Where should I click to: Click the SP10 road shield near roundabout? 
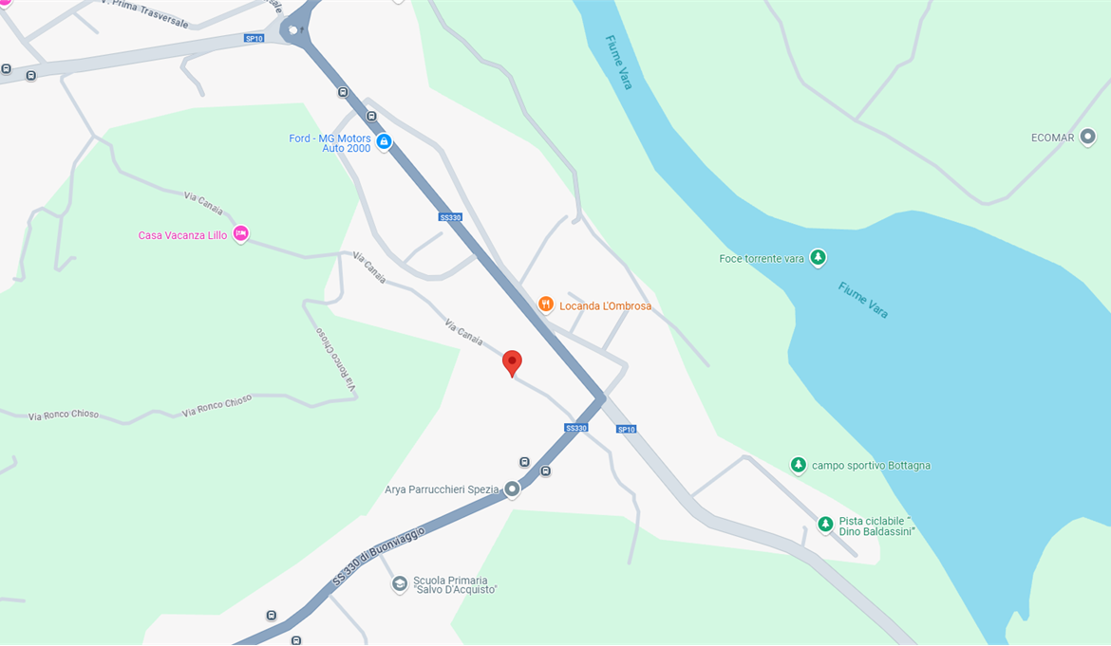[254, 38]
